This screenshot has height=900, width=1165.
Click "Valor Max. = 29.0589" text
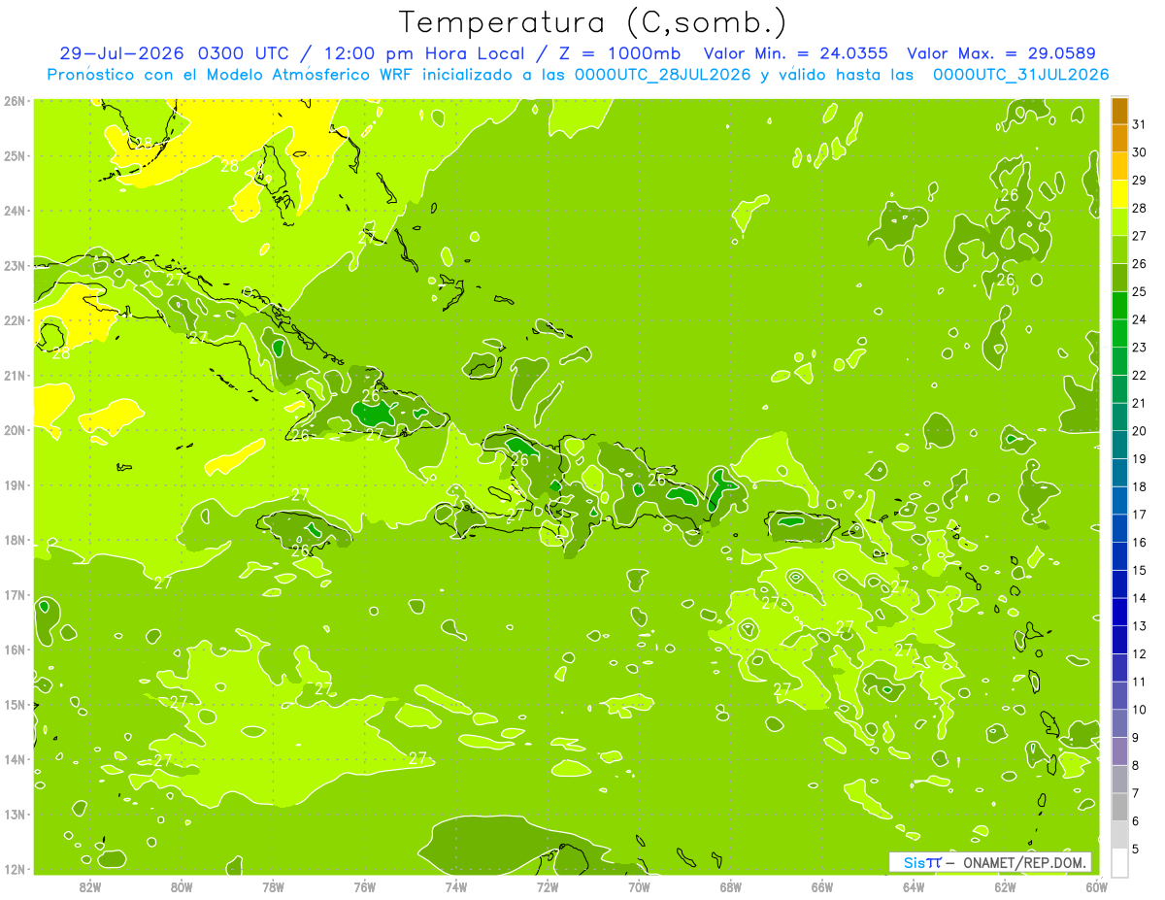coord(1002,53)
